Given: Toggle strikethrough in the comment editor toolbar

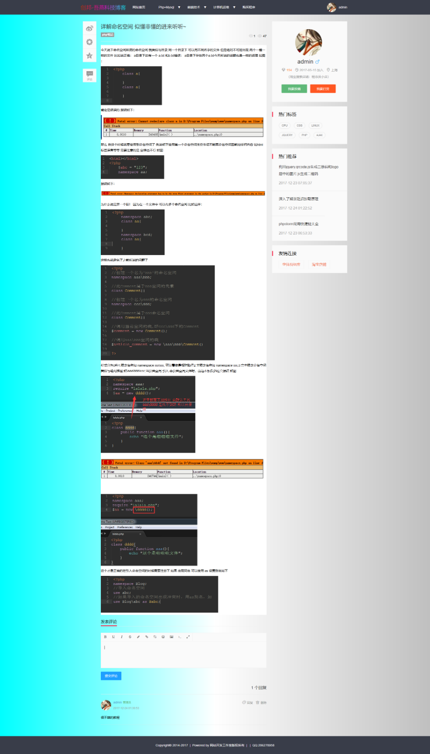Looking at the screenshot, I should (x=130, y=637).
